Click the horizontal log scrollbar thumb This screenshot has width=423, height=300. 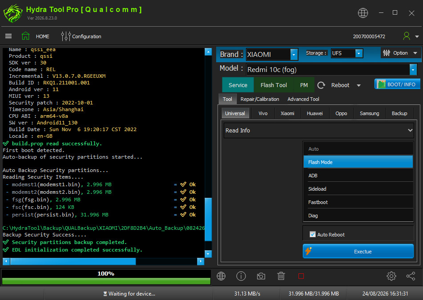click(x=73, y=261)
